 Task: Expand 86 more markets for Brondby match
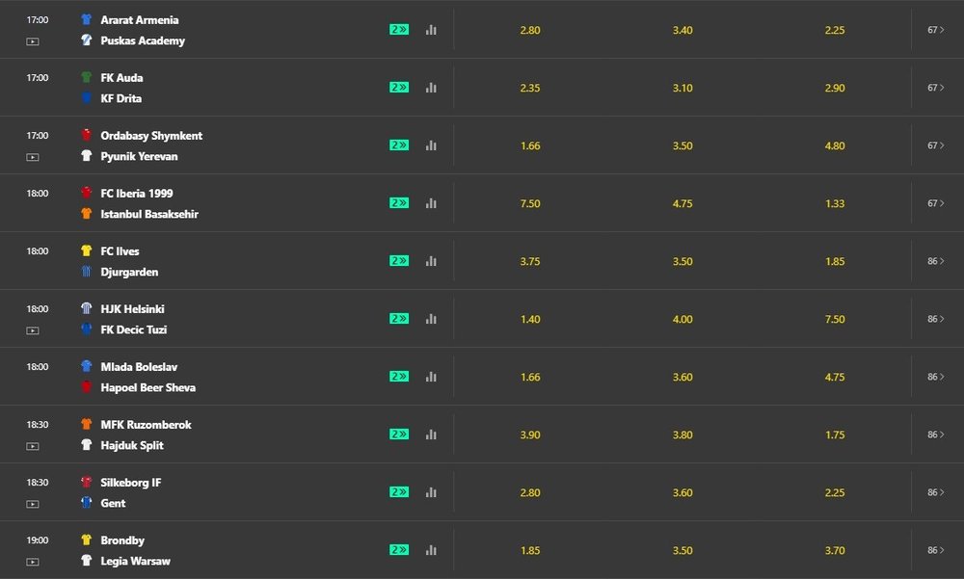click(x=936, y=550)
